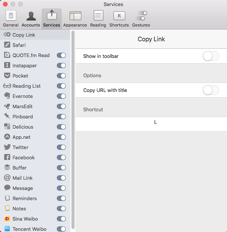Open the Appearance layout icon
This screenshot has width=227, height=232.
75,16
